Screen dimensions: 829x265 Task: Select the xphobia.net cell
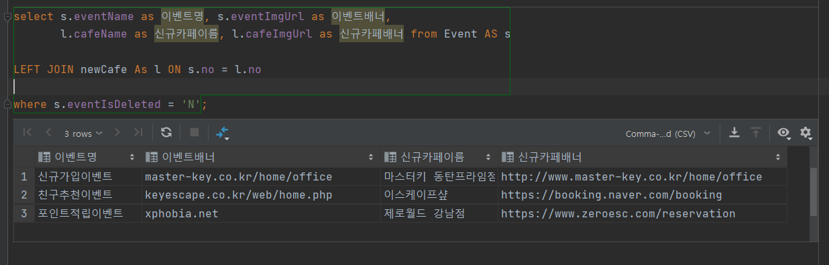pyautogui.click(x=260, y=214)
